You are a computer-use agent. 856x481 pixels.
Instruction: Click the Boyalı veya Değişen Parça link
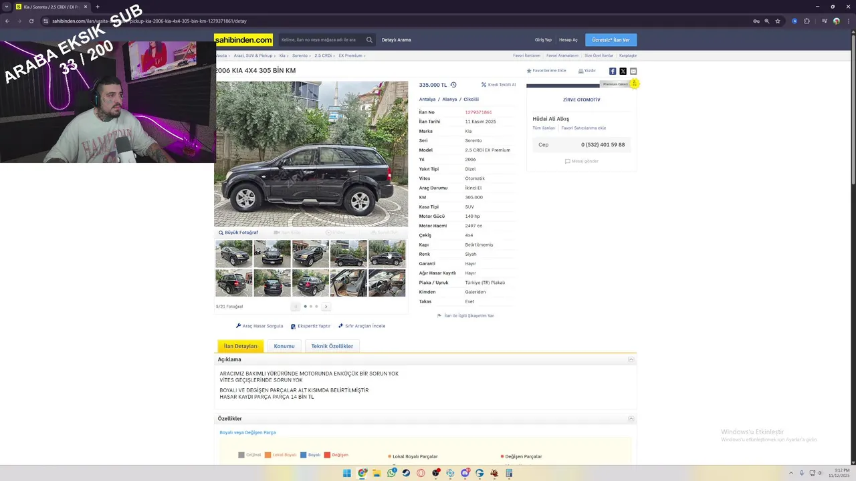pos(247,432)
